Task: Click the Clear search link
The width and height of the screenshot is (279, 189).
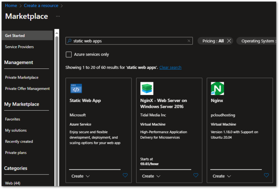Action: (x=170, y=67)
